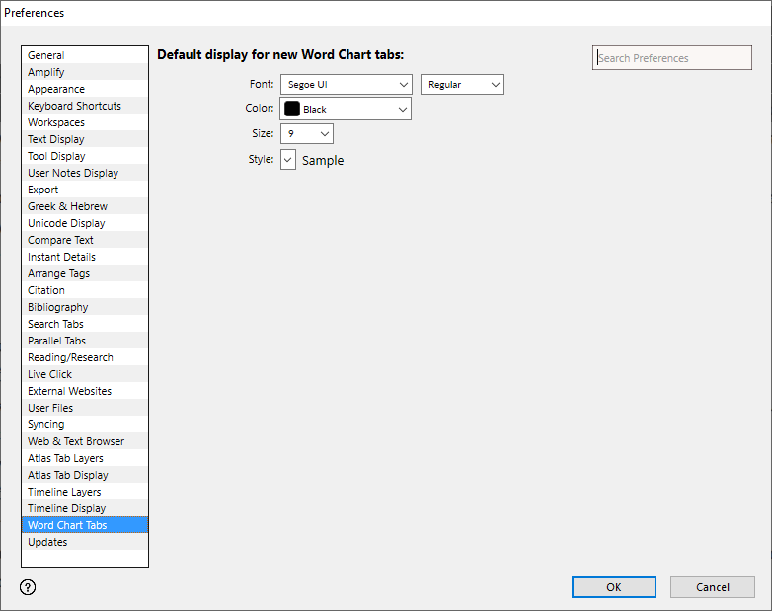The image size is (772, 611).
Task: Click the Search Preferences field
Action: click(x=671, y=58)
